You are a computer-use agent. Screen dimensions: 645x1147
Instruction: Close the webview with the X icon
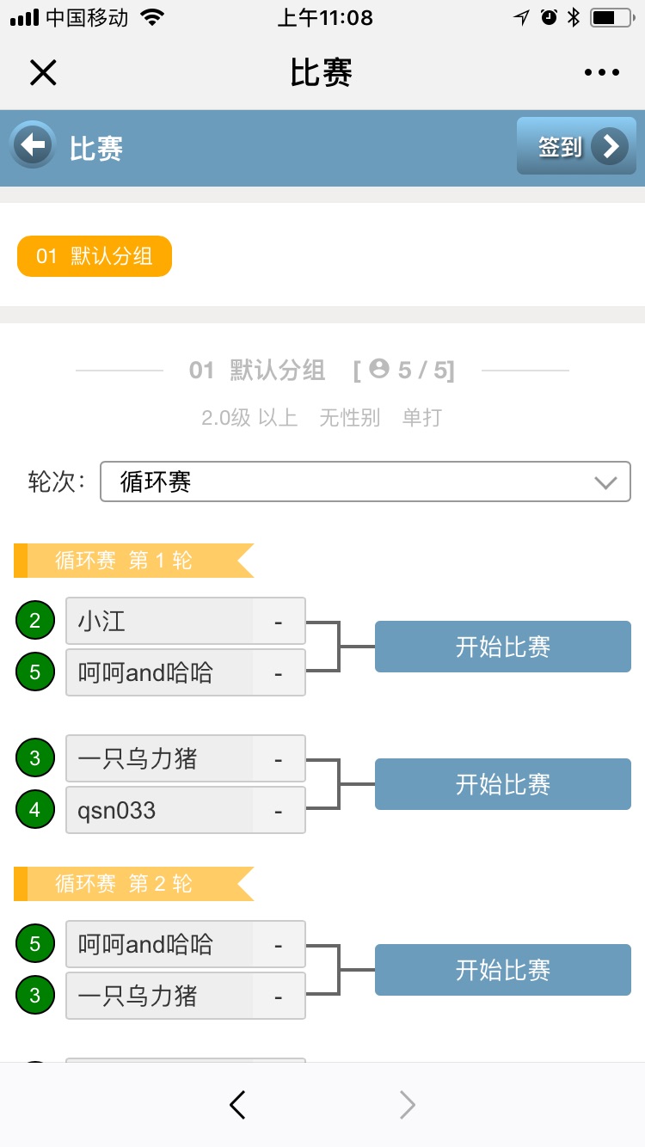click(x=43, y=73)
